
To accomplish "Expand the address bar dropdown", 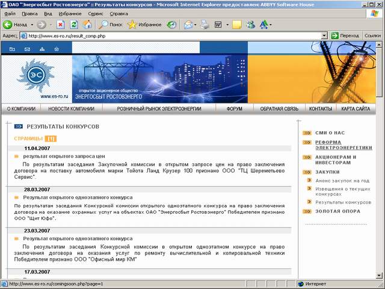I will click(324, 36).
